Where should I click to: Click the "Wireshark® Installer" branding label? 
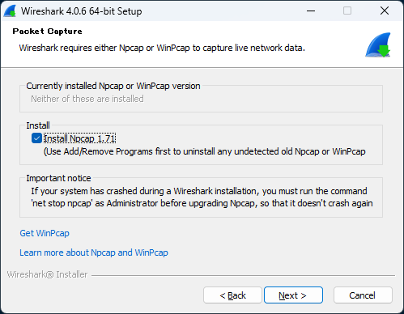coord(47,274)
